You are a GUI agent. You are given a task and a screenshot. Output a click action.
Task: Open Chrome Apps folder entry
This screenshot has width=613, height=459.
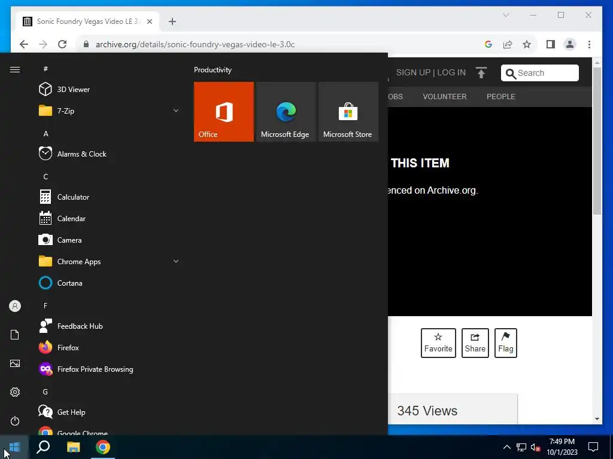pyautogui.click(x=110, y=262)
